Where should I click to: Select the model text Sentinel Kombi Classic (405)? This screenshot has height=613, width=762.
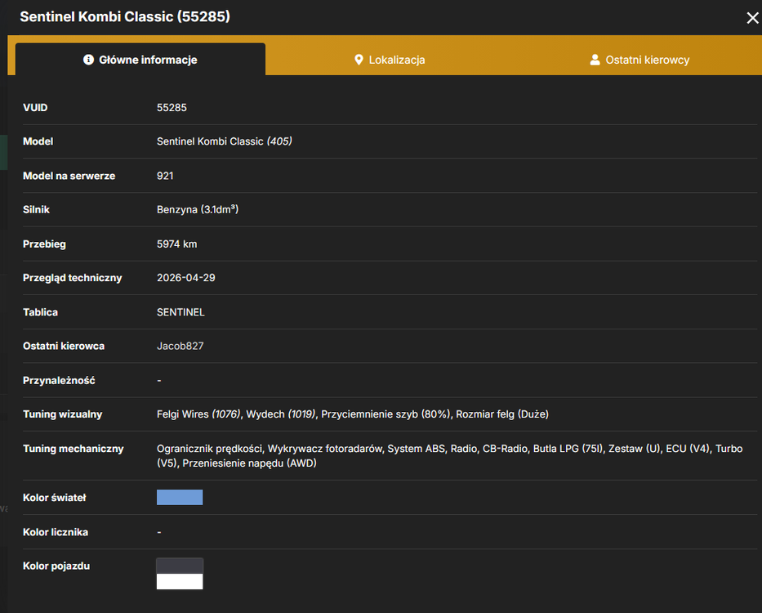pos(224,141)
